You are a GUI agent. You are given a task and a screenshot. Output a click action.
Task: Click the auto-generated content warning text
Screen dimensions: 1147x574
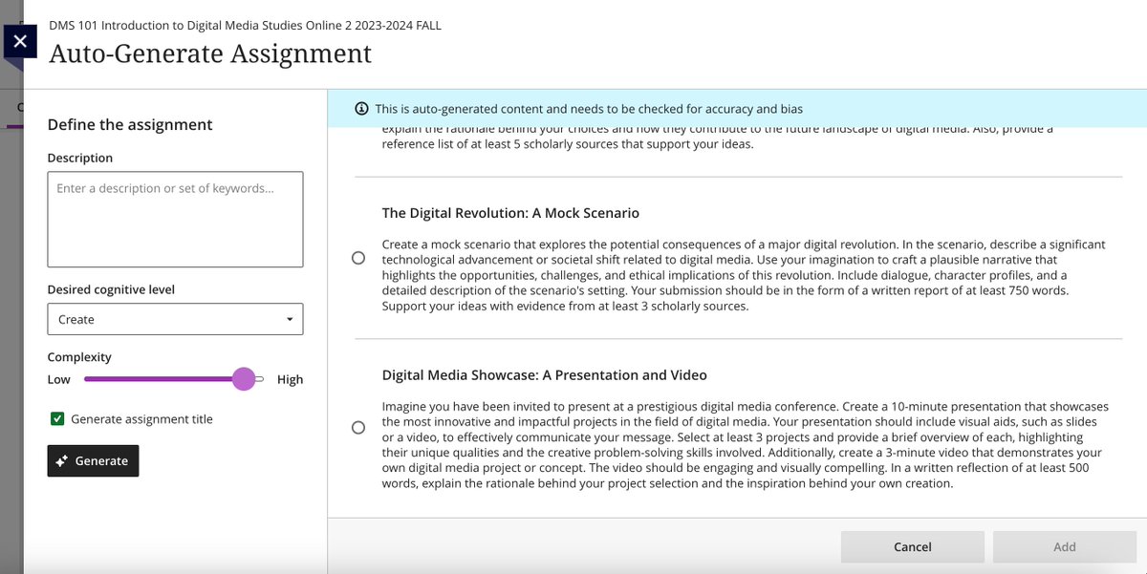(589, 109)
